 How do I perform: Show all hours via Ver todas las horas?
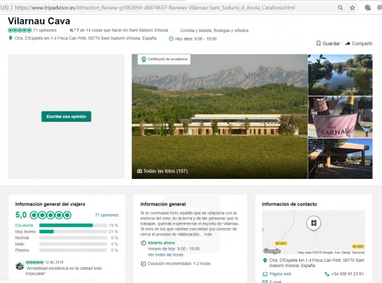165,255
